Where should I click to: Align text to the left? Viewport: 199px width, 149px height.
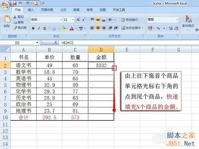click(x=92, y=28)
